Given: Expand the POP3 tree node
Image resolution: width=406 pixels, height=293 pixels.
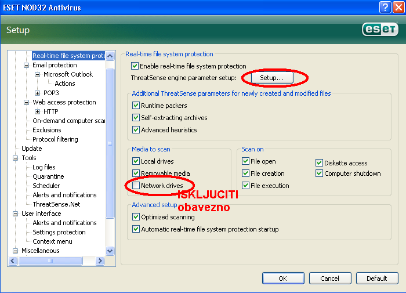Looking at the screenshot, I should (38, 93).
